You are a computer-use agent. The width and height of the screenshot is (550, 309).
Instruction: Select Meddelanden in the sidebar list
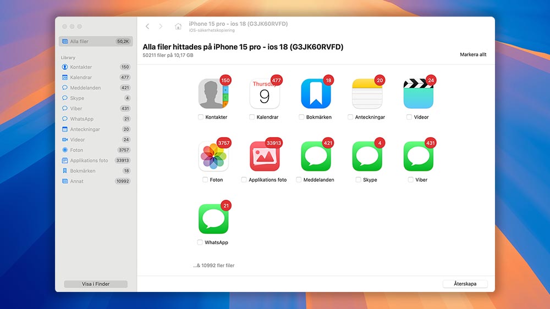[x=96, y=88]
